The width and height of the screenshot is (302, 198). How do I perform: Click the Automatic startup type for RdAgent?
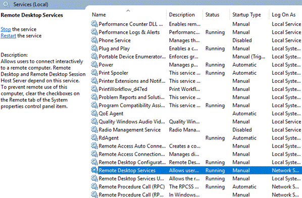244,138
